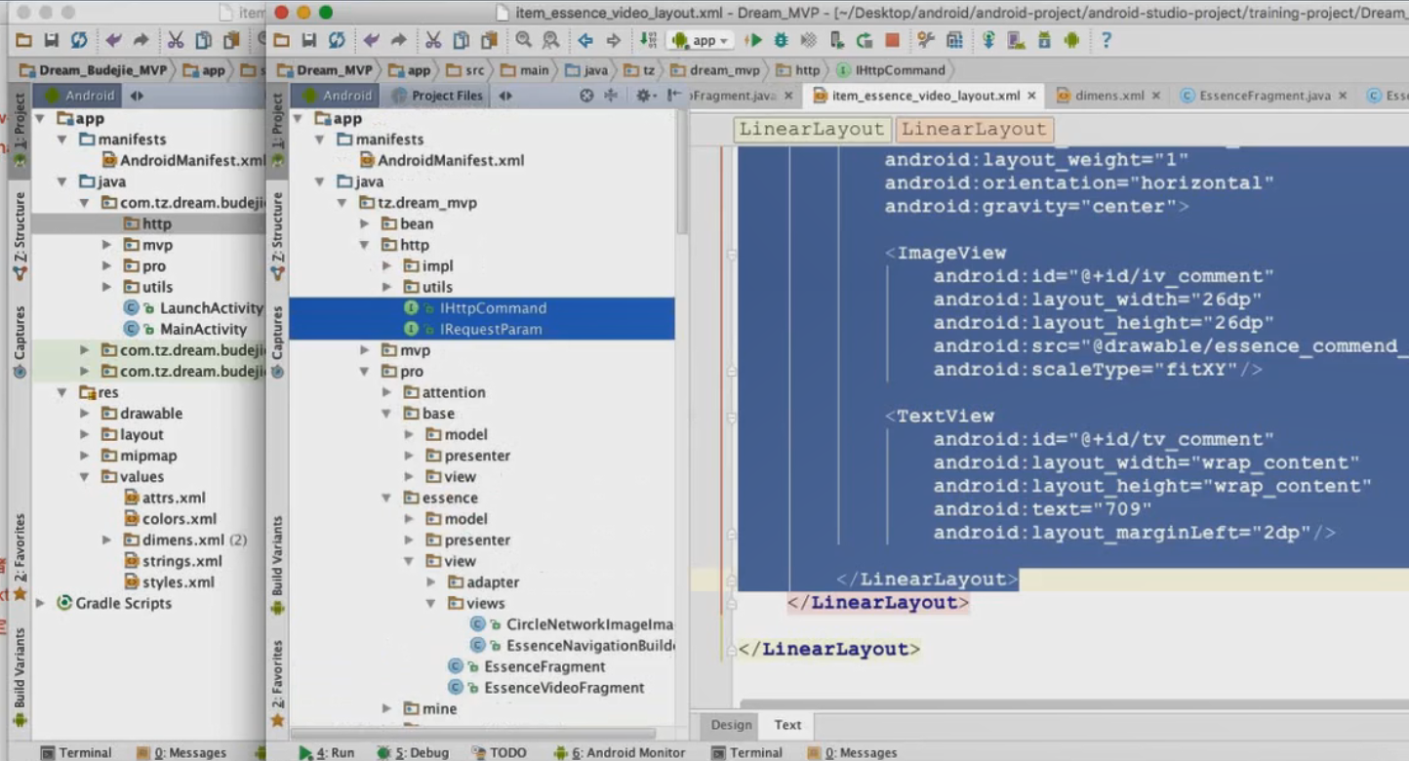Switch to the dimens.xml editor tab

click(1109, 96)
